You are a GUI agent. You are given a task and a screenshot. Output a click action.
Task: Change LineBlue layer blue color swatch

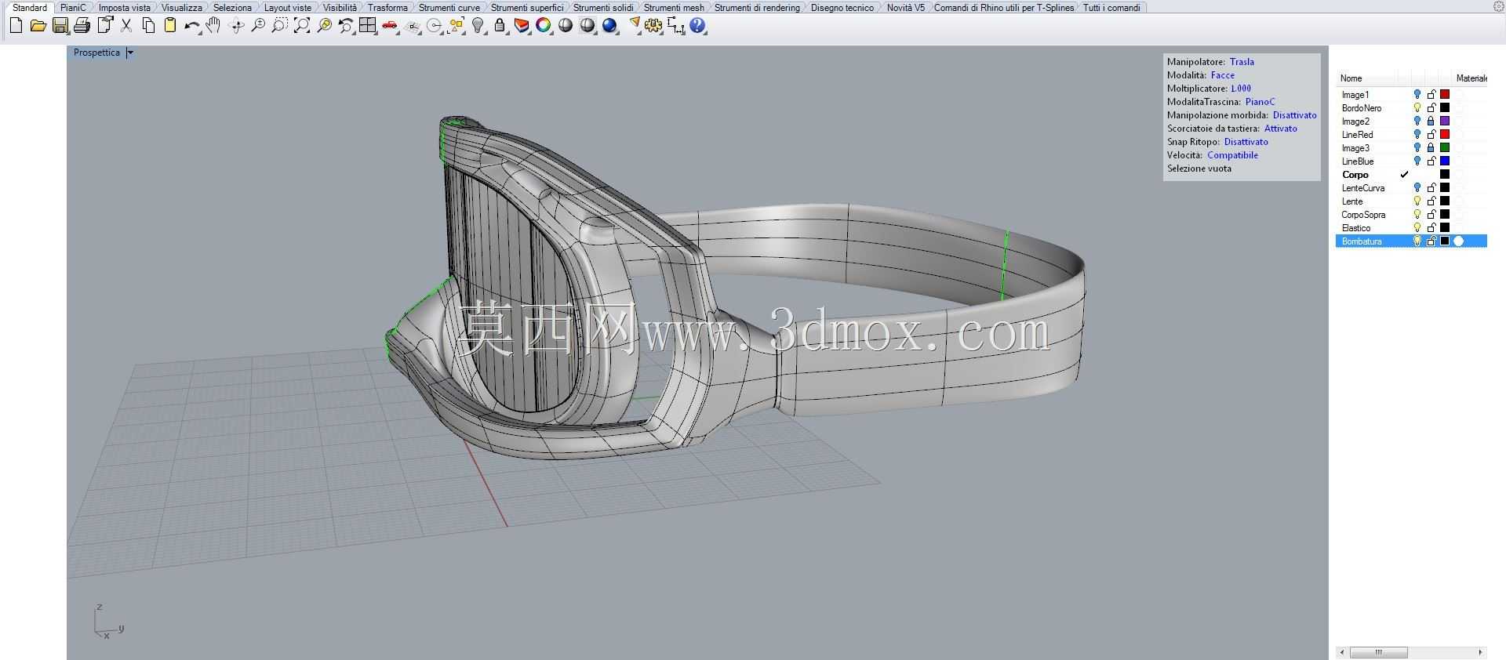click(1445, 161)
